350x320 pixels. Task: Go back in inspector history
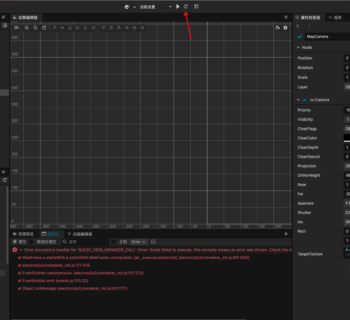[x=298, y=26]
